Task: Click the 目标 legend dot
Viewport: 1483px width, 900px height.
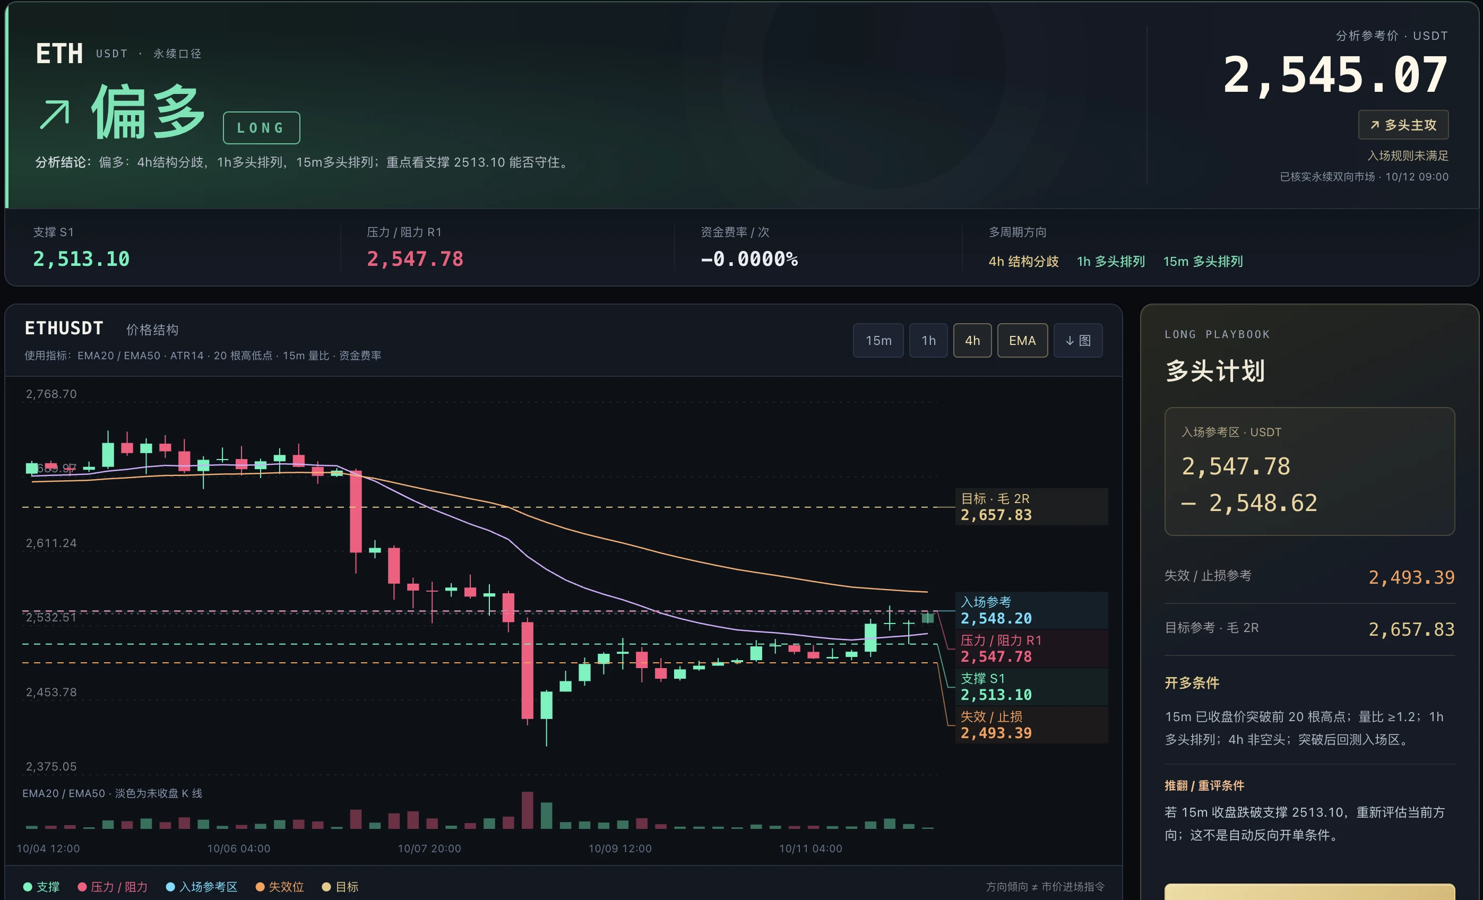Action: click(x=326, y=887)
